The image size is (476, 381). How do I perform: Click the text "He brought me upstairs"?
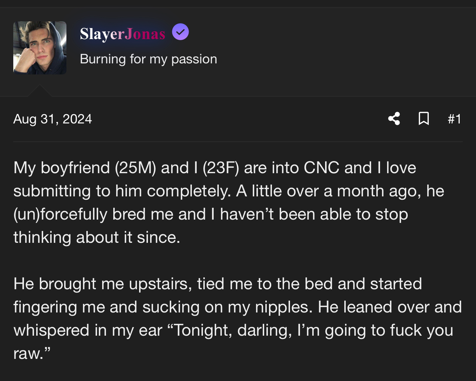tap(103, 284)
